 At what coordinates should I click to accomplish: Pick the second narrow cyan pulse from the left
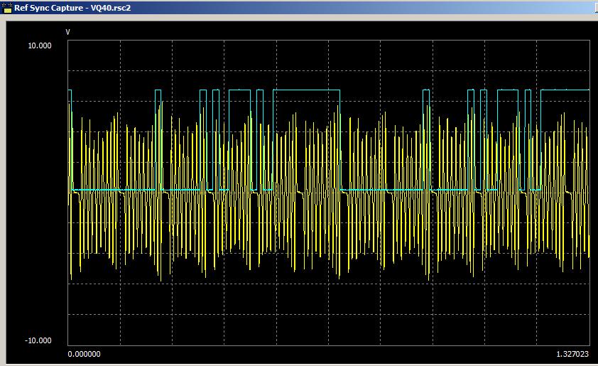158,90
